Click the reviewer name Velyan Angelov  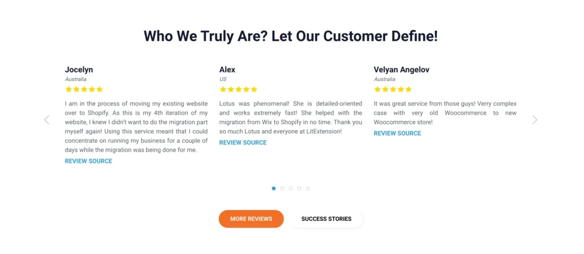[x=401, y=69]
